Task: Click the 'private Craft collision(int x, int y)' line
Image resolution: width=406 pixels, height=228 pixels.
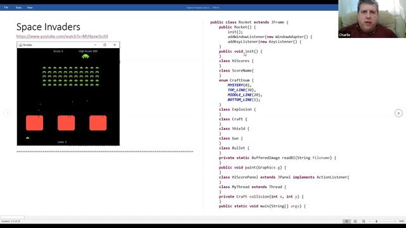Action: [x=261, y=197]
